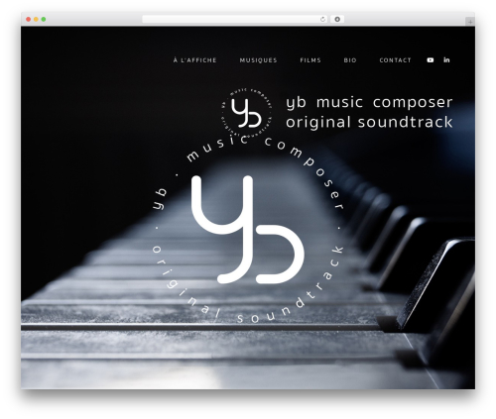The image size is (496, 419).
Task: Close the window with the red button
Action: tap(29, 19)
